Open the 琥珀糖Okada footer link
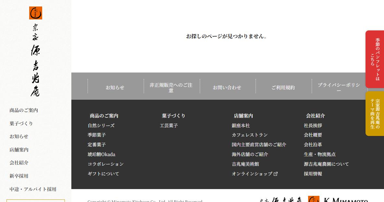 click(x=102, y=154)
